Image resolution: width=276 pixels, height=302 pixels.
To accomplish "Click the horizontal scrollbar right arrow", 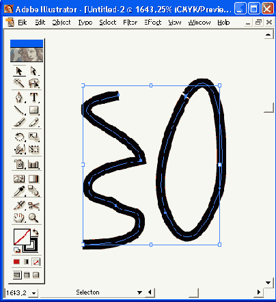I will pos(259,292).
